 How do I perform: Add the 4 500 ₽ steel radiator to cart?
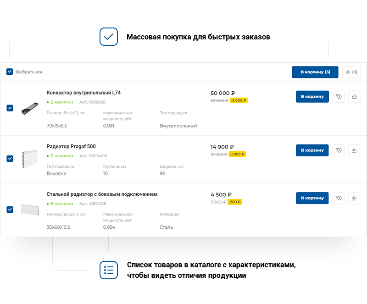(312, 198)
